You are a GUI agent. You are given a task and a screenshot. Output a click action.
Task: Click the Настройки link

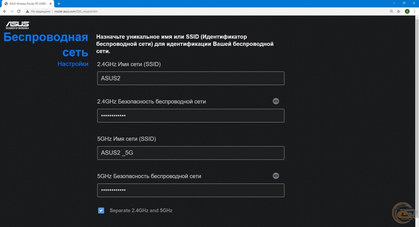pos(73,64)
